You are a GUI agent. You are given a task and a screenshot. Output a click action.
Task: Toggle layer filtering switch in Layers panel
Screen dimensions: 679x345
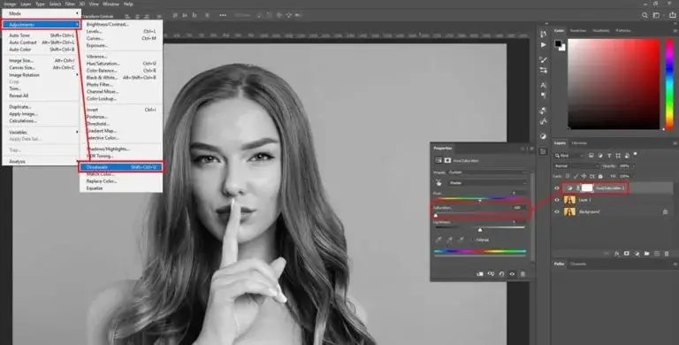(636, 154)
